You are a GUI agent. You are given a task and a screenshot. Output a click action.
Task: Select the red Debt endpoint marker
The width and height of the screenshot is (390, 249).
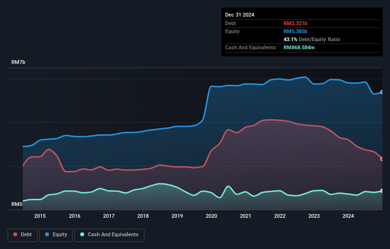click(x=382, y=159)
